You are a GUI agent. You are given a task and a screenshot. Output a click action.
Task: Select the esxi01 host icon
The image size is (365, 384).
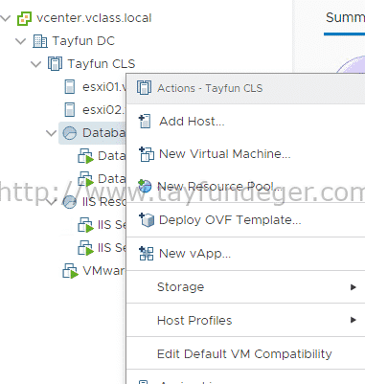click(x=70, y=86)
